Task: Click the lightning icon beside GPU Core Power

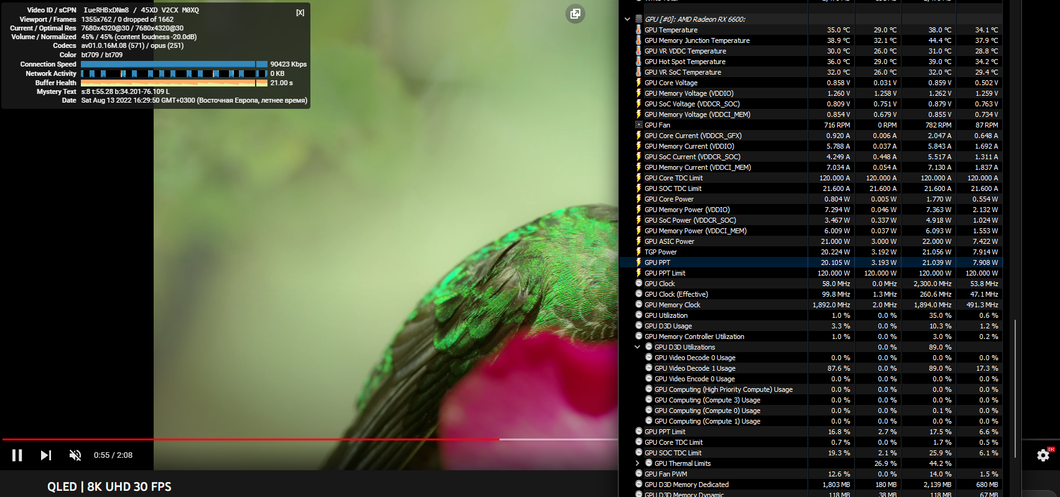Action: click(x=638, y=199)
